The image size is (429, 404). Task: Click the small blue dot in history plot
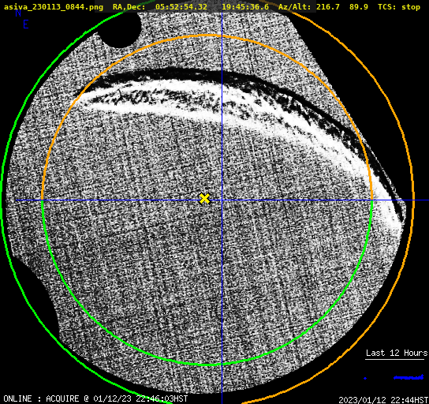coord(365,378)
